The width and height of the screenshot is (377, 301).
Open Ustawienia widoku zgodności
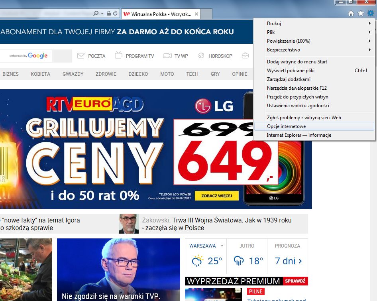coord(314,105)
